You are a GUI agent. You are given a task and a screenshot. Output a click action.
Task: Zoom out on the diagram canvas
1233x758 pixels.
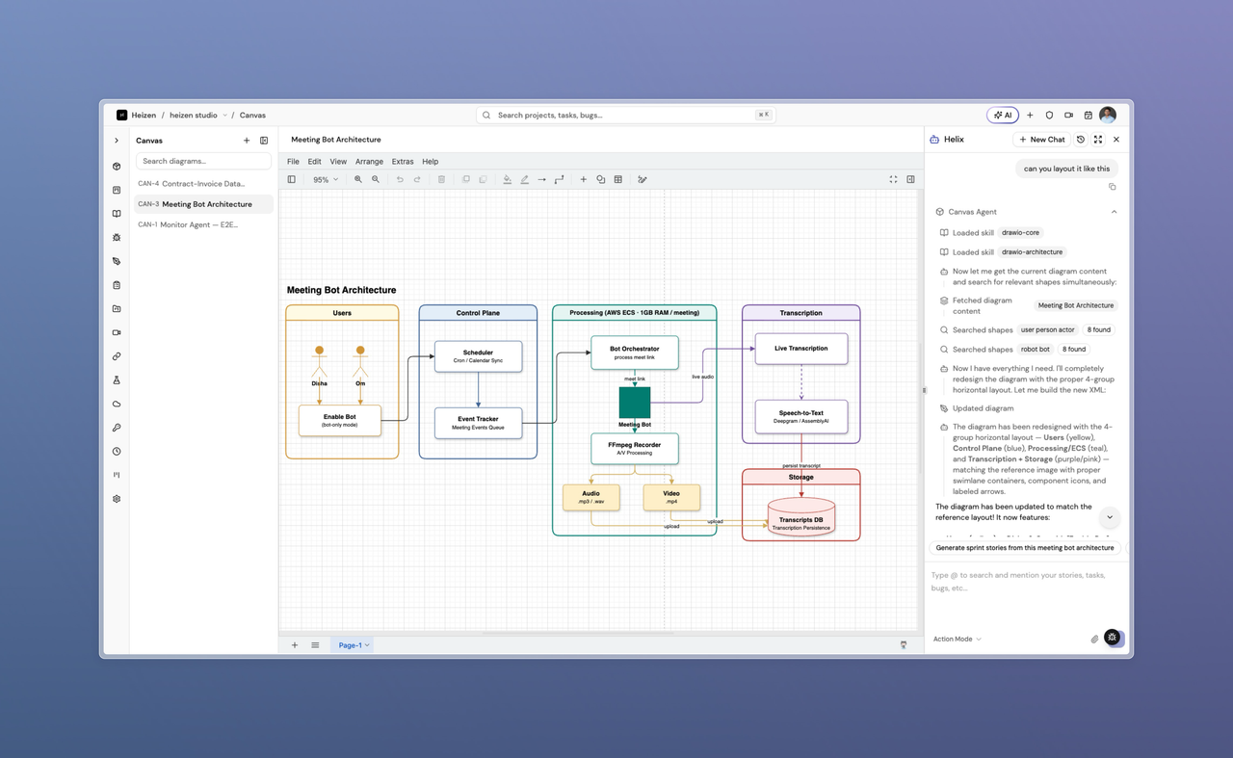(376, 179)
